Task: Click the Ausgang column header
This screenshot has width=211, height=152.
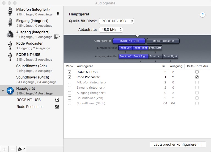Action: pyautogui.click(x=176, y=66)
